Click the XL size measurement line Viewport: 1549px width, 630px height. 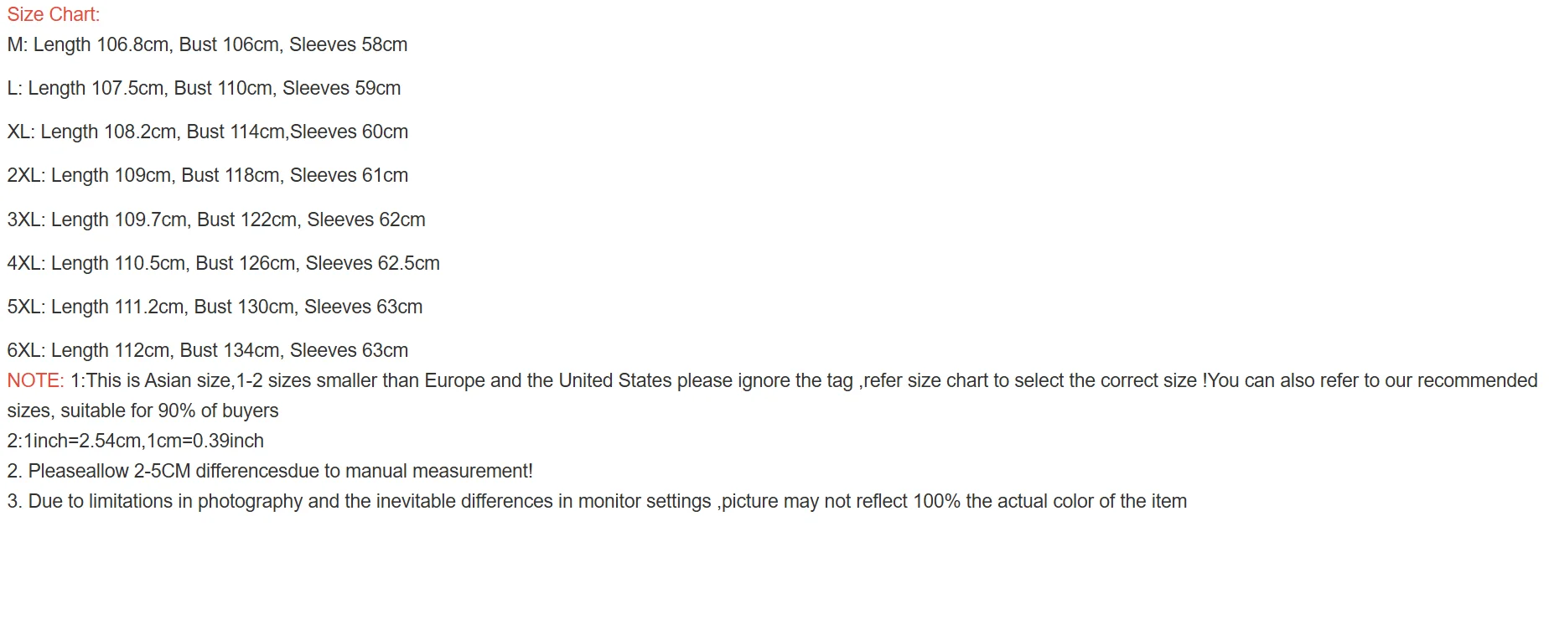click(x=207, y=132)
